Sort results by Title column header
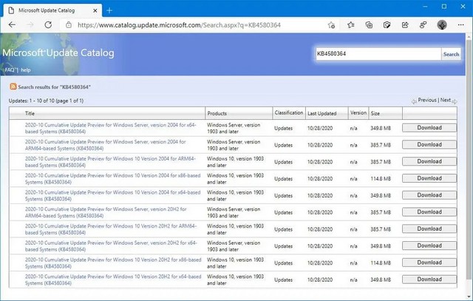The height and width of the screenshot is (301, 473). [30, 114]
